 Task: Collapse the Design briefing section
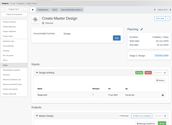pyautogui.click(x=37, y=72)
